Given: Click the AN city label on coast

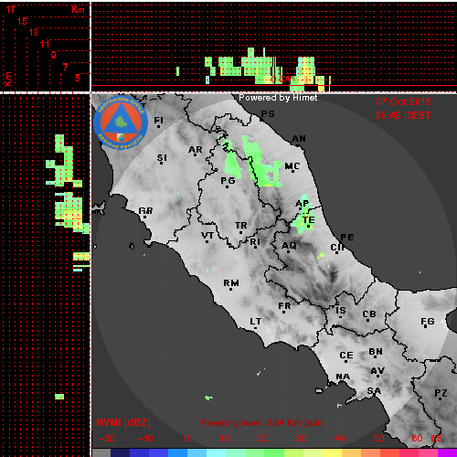Looking at the screenshot, I should 299,139.
